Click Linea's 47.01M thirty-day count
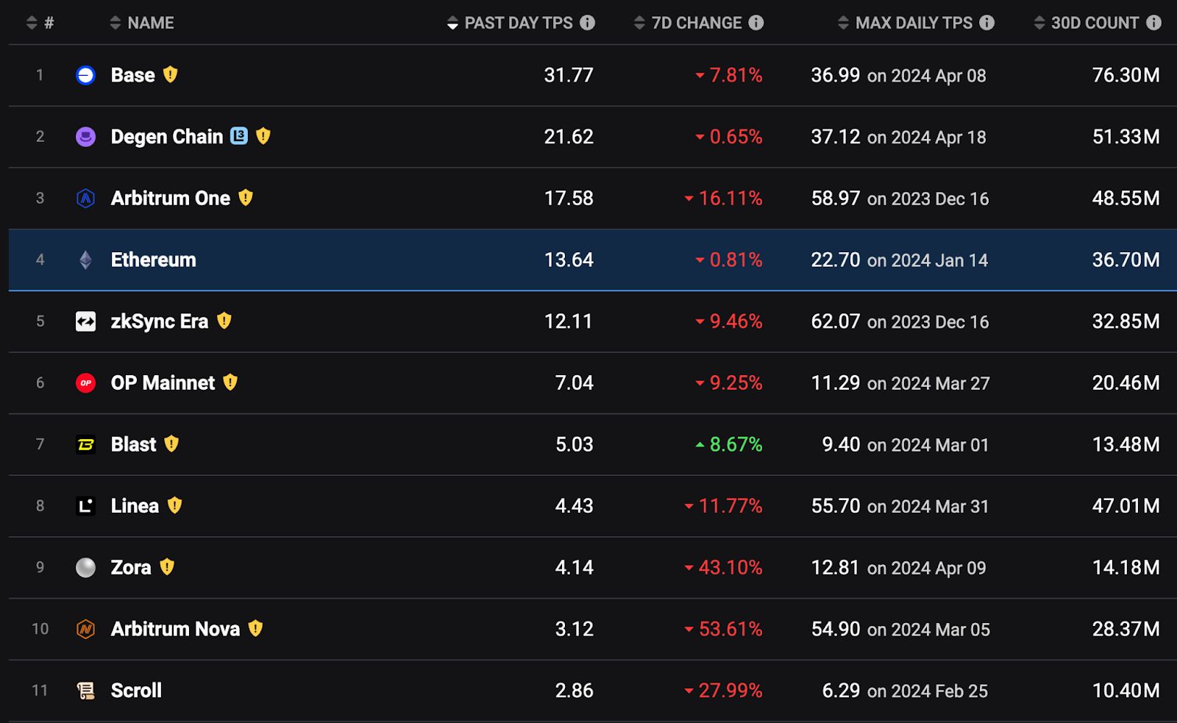1177x723 pixels. click(1126, 506)
